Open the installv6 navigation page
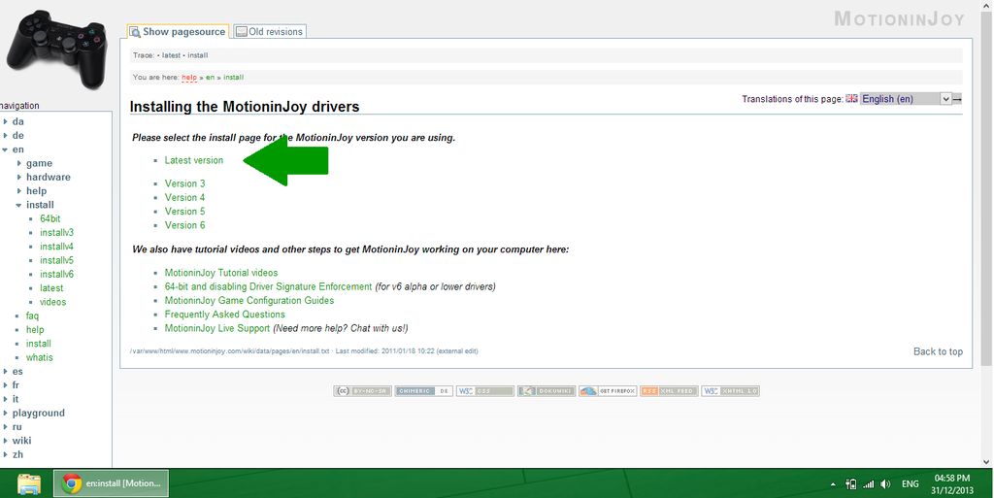The width and height of the screenshot is (994, 498). pyautogui.click(x=56, y=275)
